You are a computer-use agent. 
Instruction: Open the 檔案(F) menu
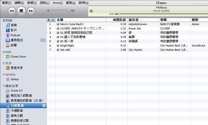point(7,3)
